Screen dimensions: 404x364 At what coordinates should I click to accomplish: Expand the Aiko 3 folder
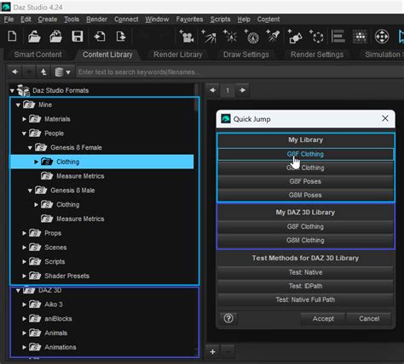click(24, 304)
